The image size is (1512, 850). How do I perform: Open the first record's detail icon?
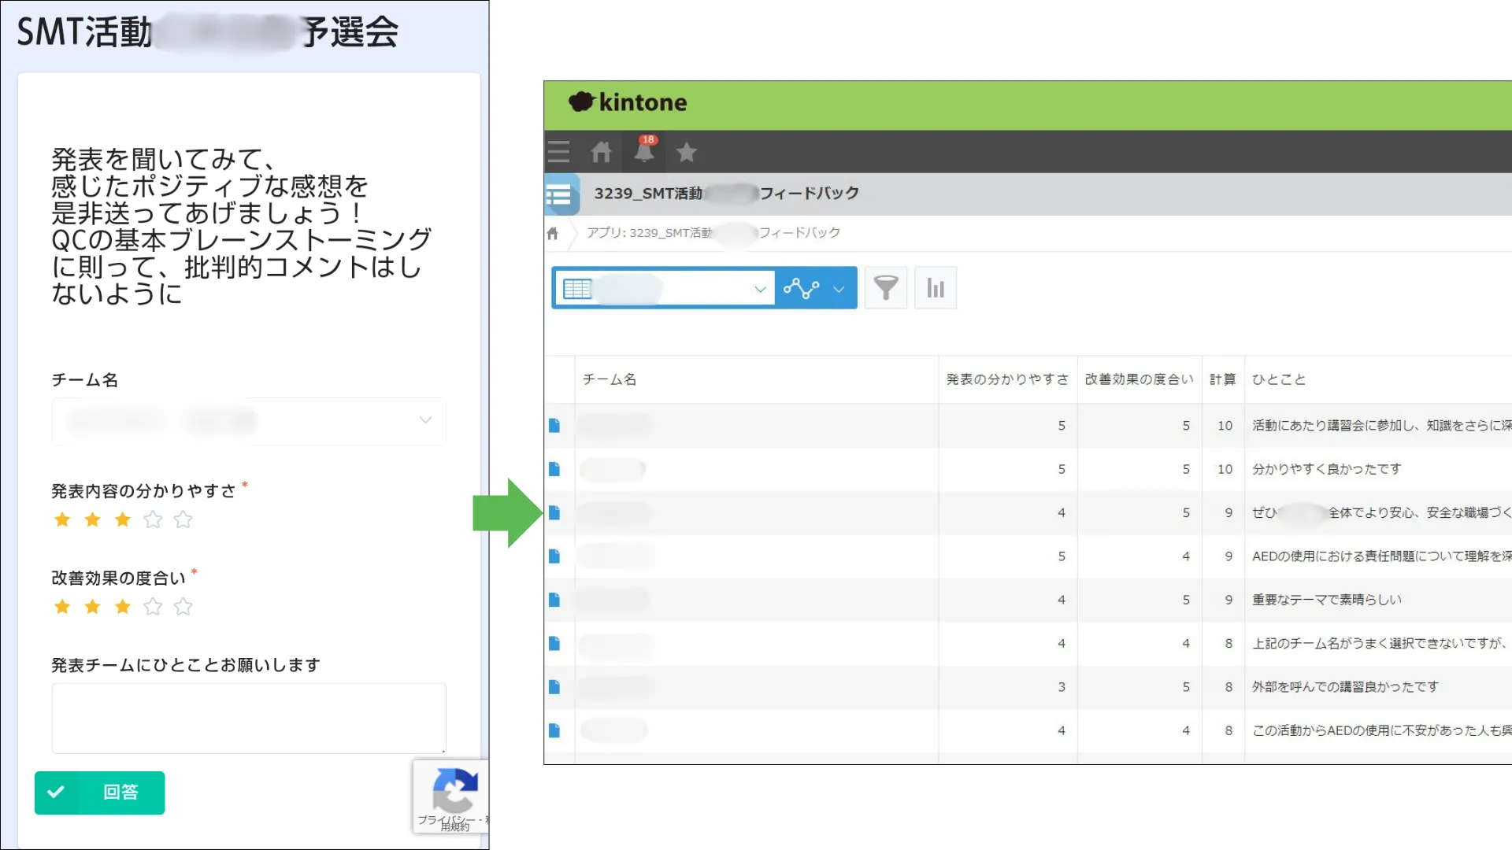coord(554,426)
